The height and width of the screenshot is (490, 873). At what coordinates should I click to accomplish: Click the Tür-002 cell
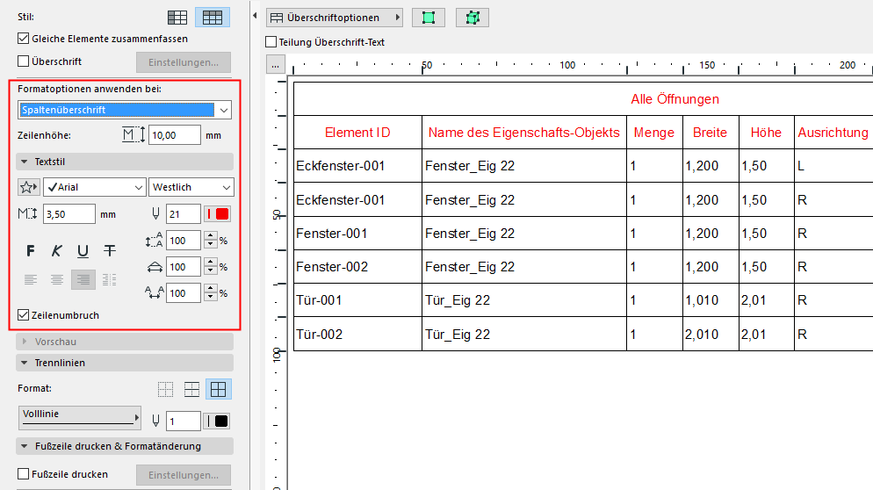click(x=357, y=334)
